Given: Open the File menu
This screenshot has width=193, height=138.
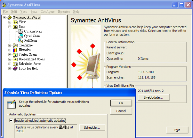Looking at the screenshot, I should point(5,12).
